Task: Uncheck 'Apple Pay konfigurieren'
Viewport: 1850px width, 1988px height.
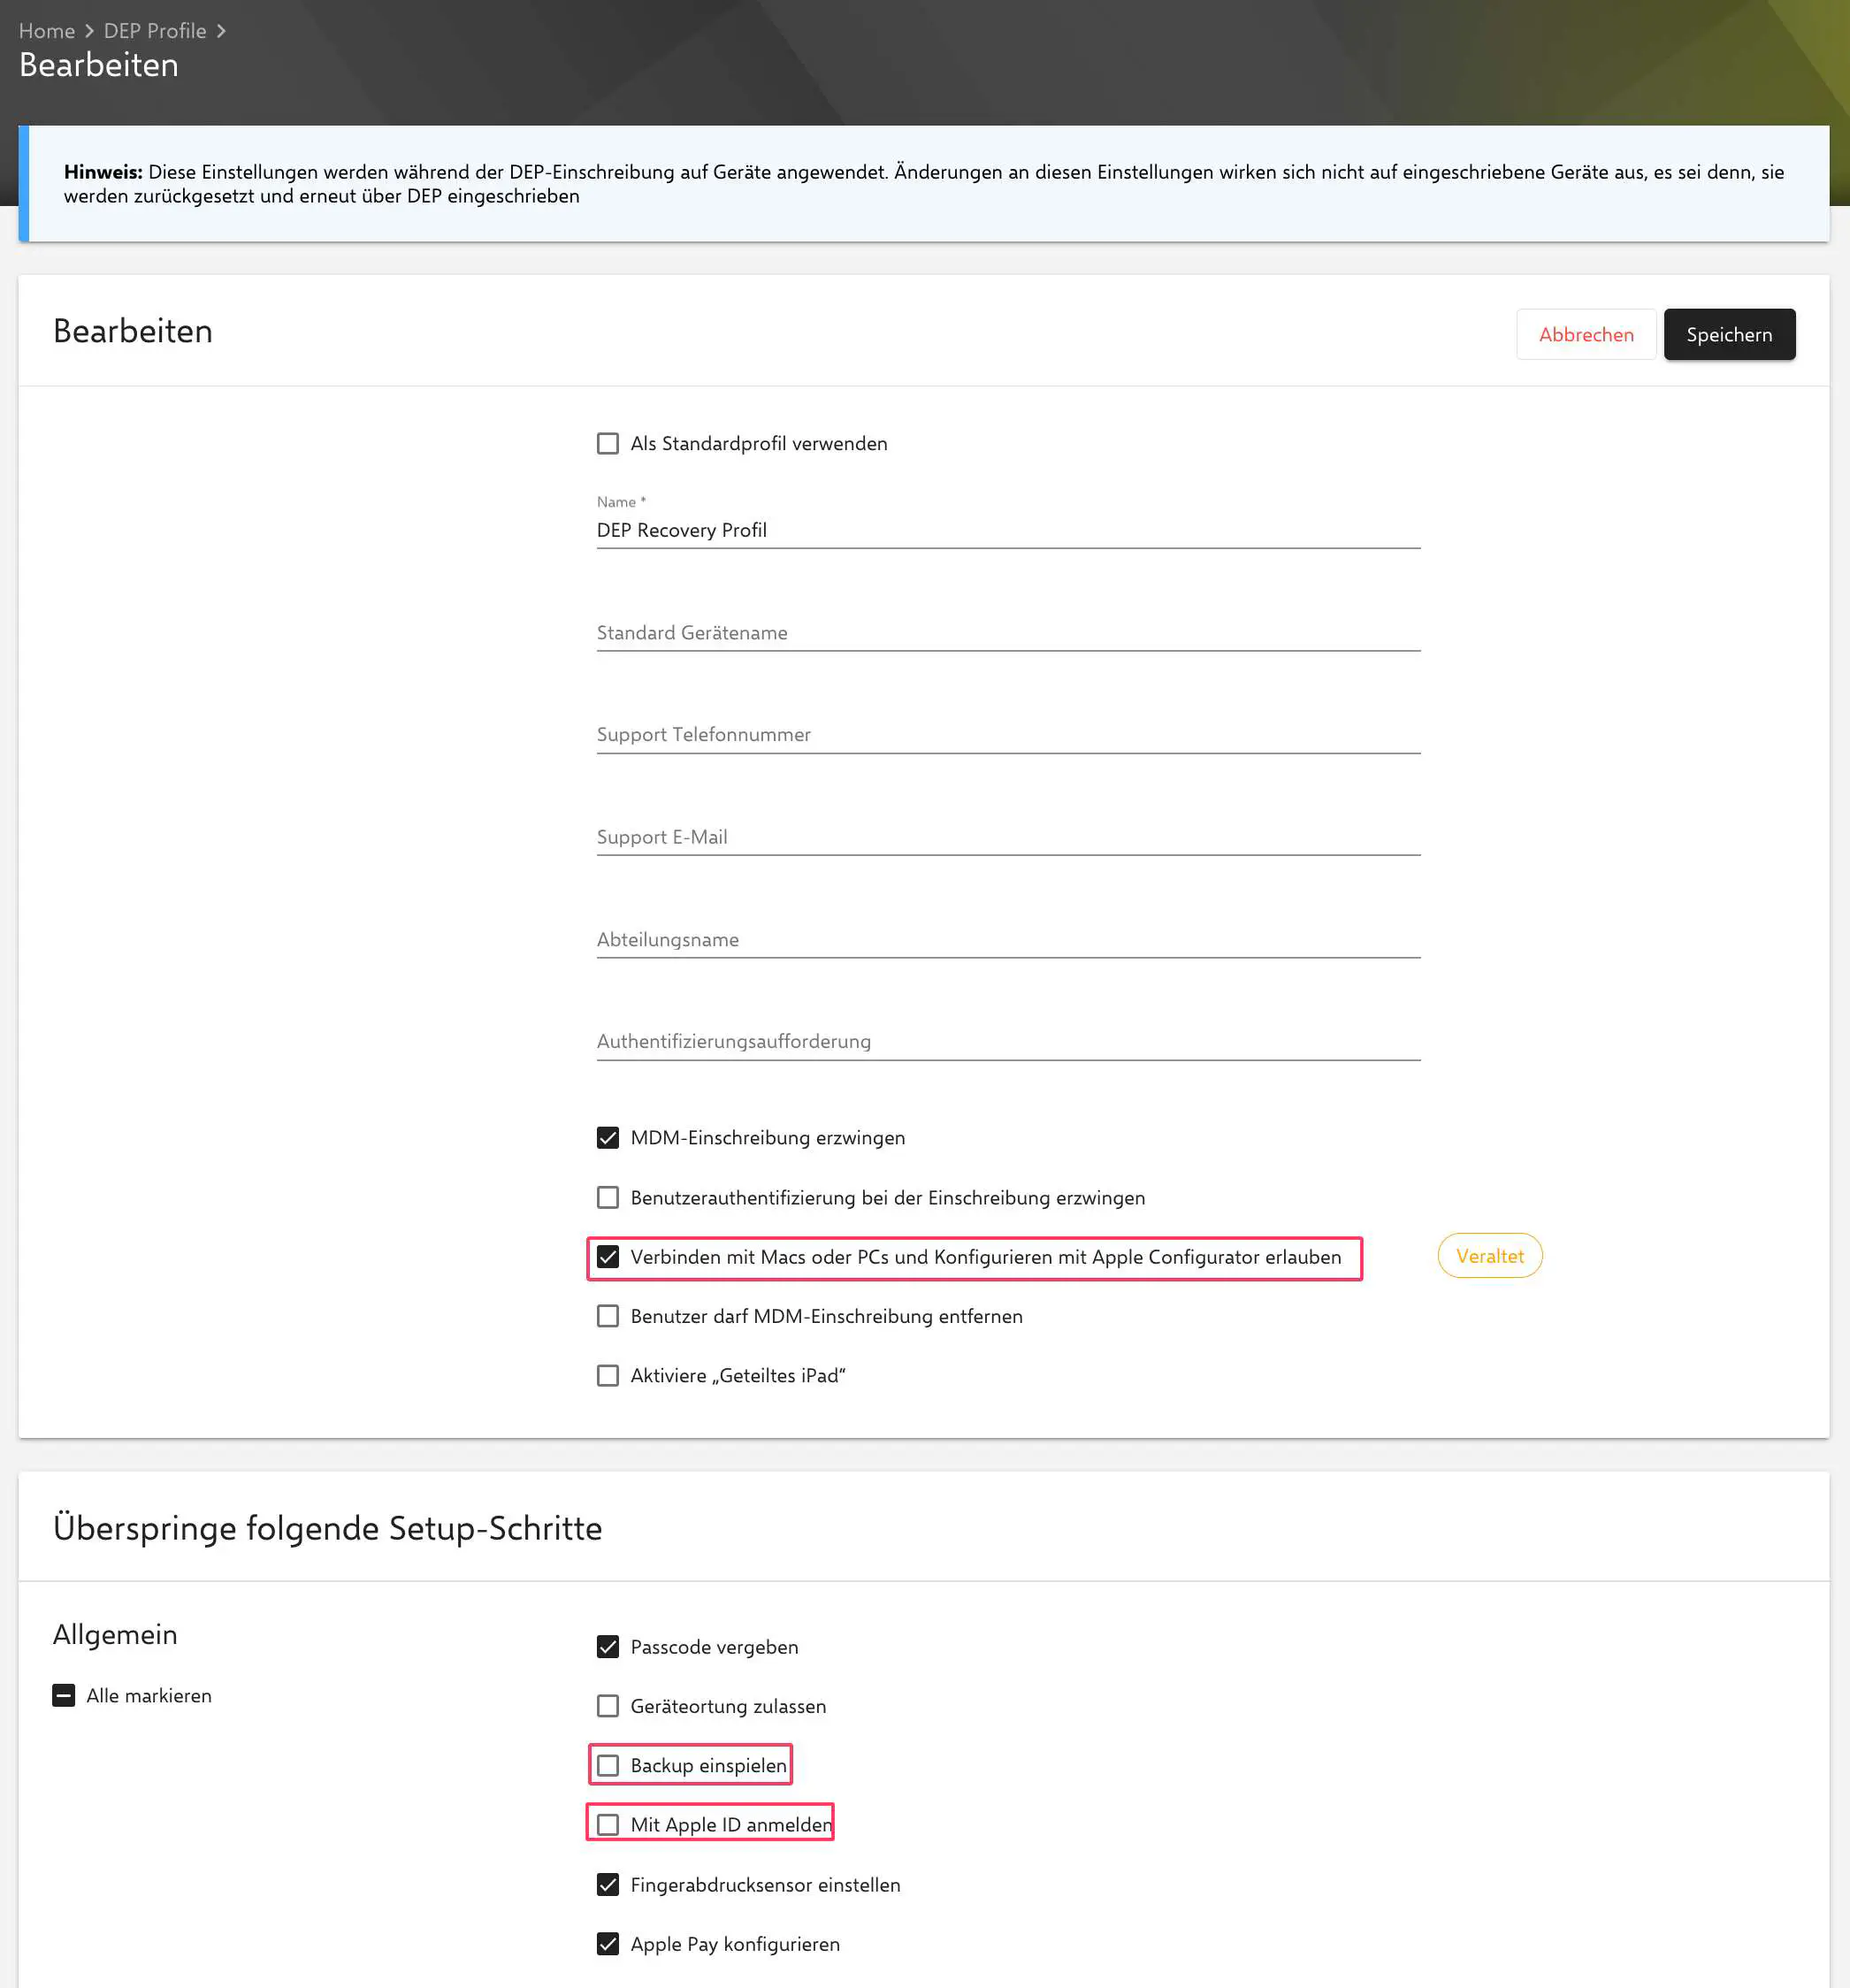Action: (608, 1944)
